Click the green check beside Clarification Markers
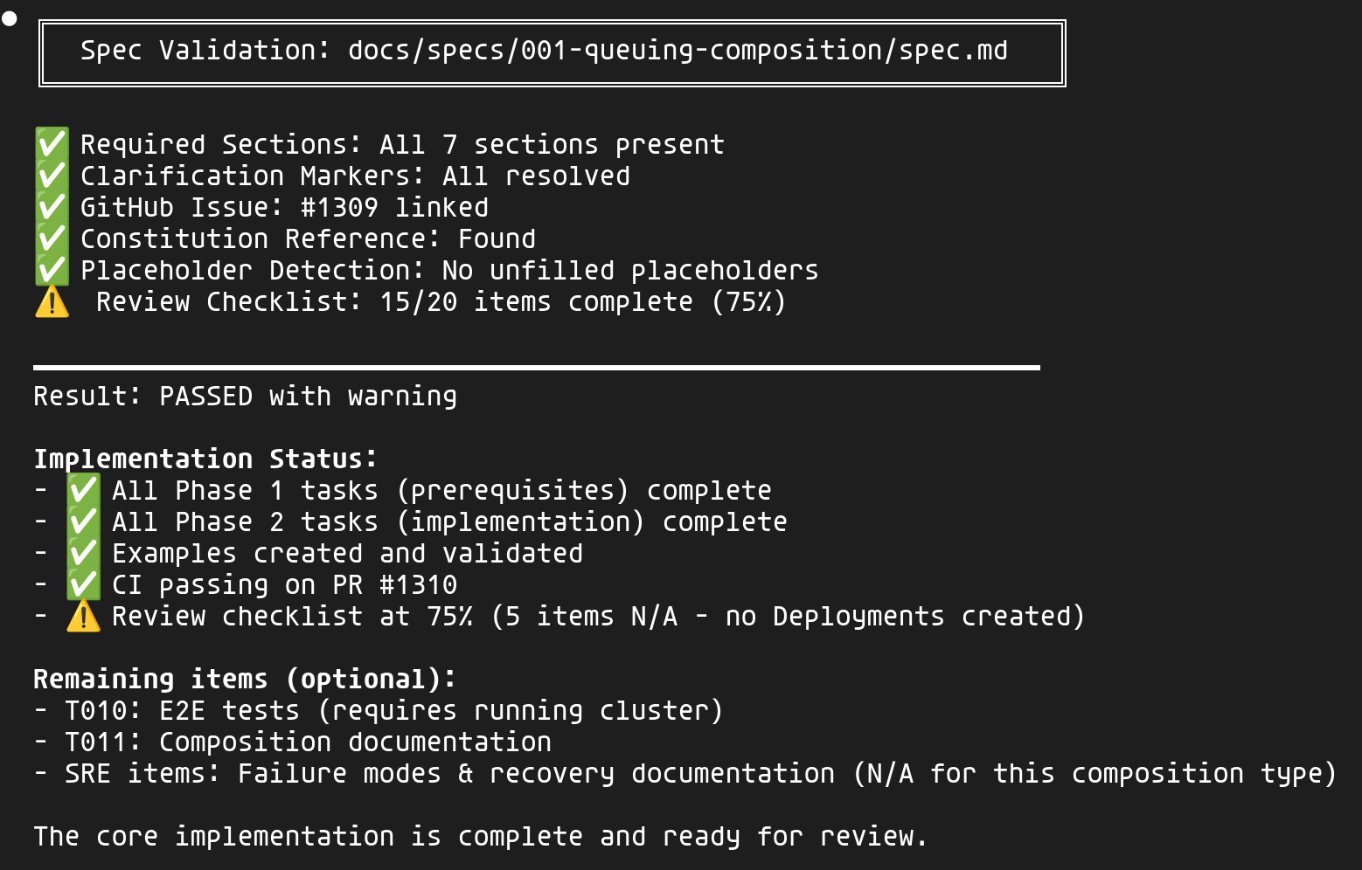Image resolution: width=1362 pixels, height=870 pixels. (52, 176)
